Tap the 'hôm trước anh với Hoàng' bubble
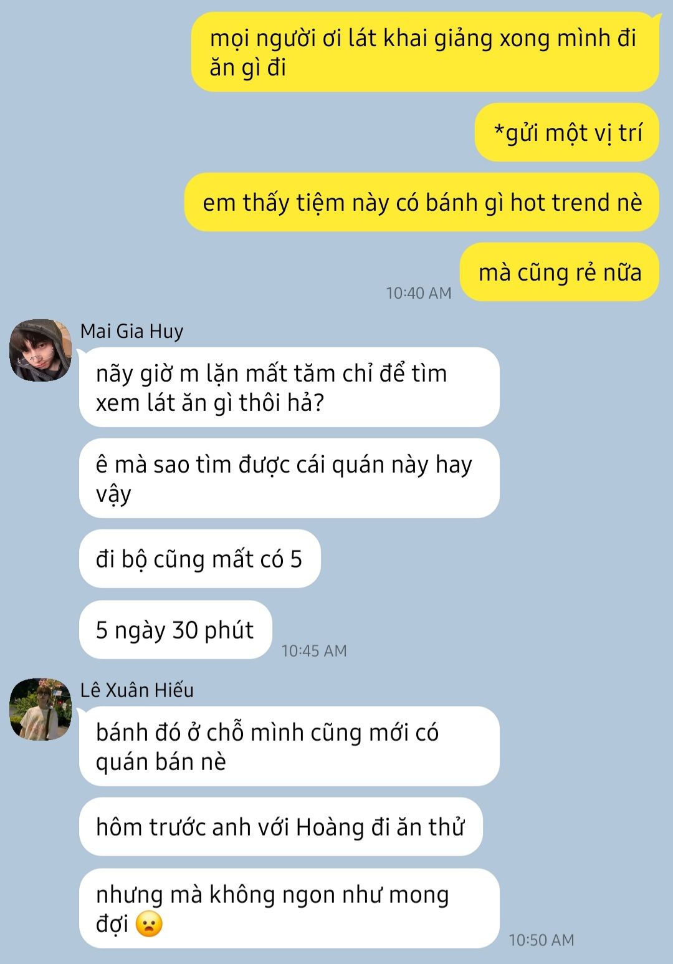This screenshot has height=964, width=673. click(280, 827)
